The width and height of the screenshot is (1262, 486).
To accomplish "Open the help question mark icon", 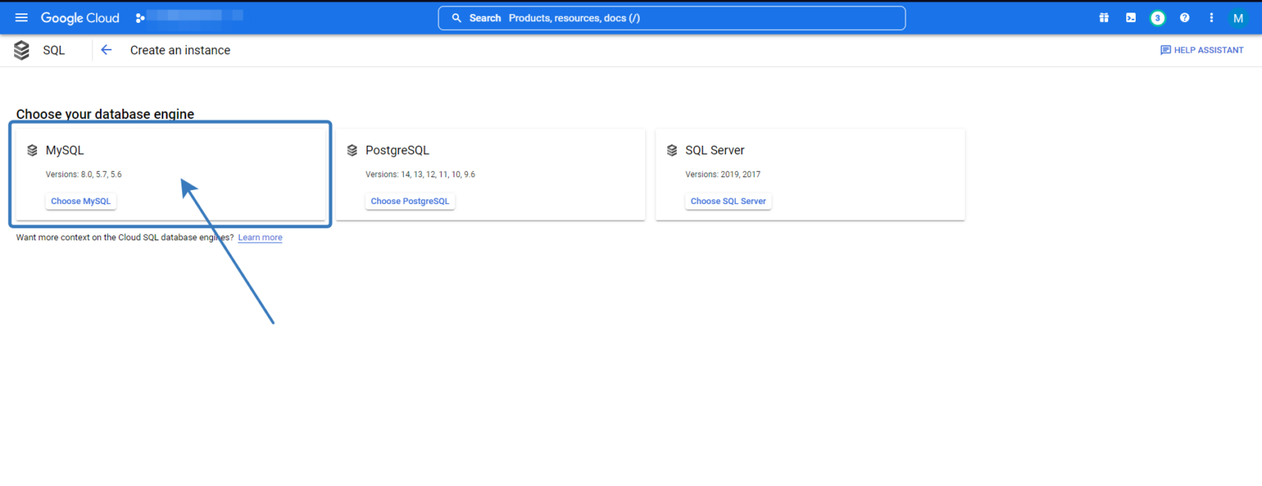I will click(1184, 17).
